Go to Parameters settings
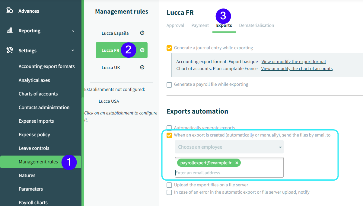Screen dimensions: 363x206 [x=31, y=189]
